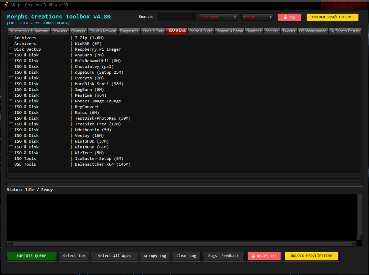Click UNLOCK PRO/LIFETIME in the header bar
The image size is (369, 275).
click(333, 17)
